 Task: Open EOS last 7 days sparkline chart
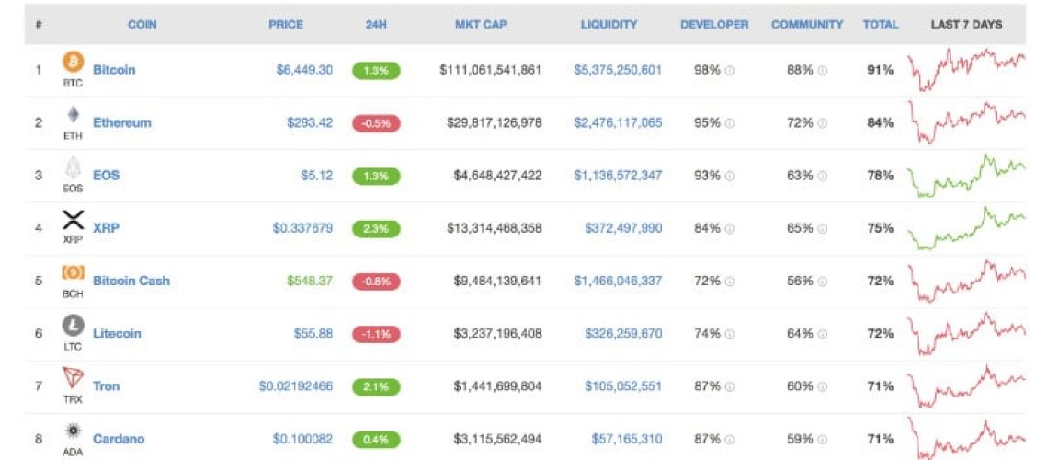[x=966, y=175]
